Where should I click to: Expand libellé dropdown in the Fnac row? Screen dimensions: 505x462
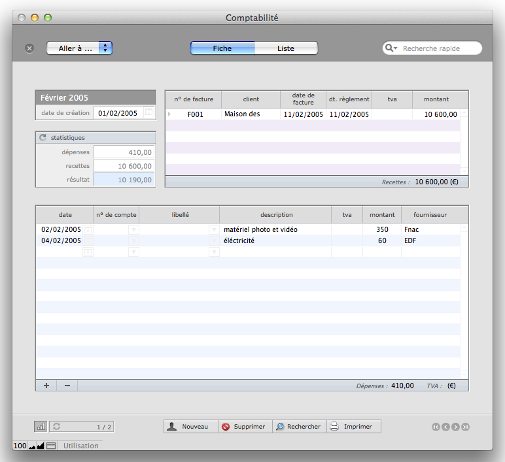click(x=213, y=230)
